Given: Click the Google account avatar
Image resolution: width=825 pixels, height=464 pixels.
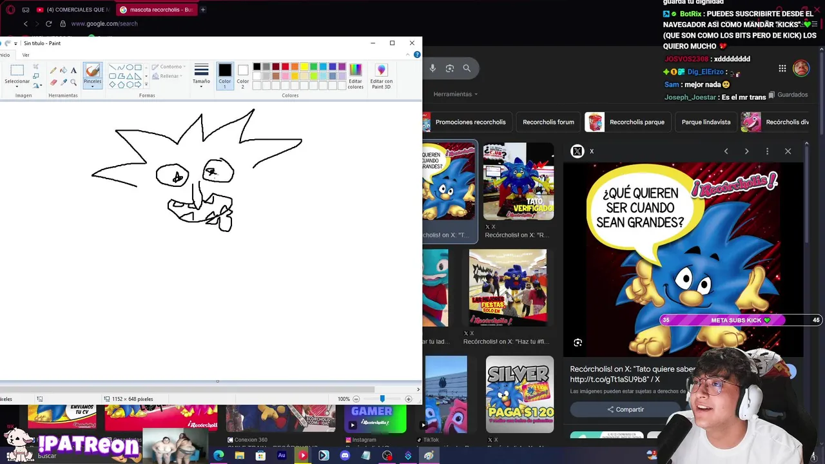Looking at the screenshot, I should point(801,68).
